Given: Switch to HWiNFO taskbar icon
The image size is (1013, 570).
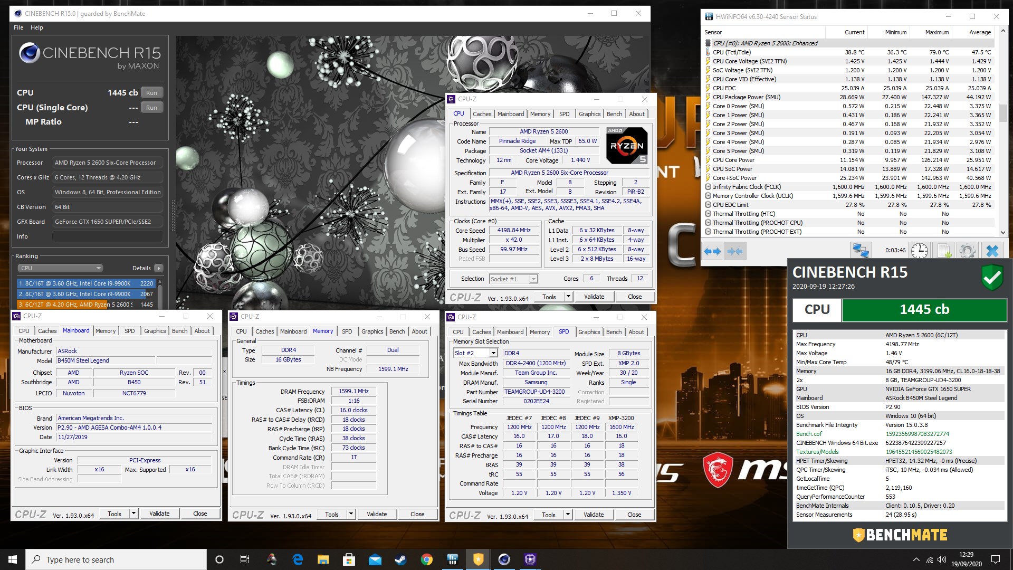Looking at the screenshot, I should point(452,559).
